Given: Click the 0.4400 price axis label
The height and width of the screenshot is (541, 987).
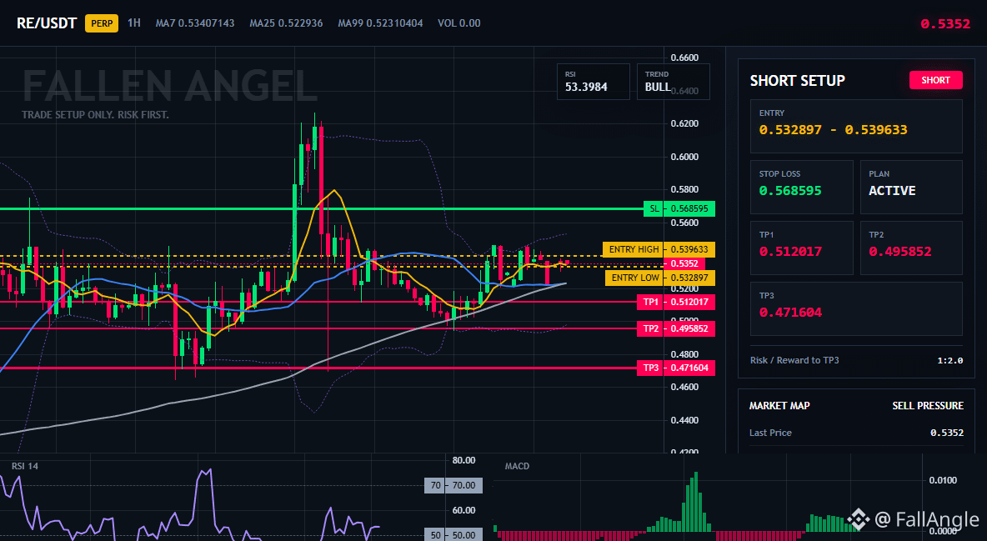Looking at the screenshot, I should [684, 420].
